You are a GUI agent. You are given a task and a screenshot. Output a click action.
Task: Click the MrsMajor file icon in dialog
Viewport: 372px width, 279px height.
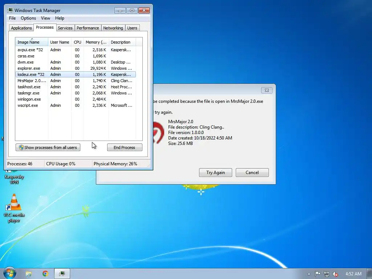click(x=158, y=132)
